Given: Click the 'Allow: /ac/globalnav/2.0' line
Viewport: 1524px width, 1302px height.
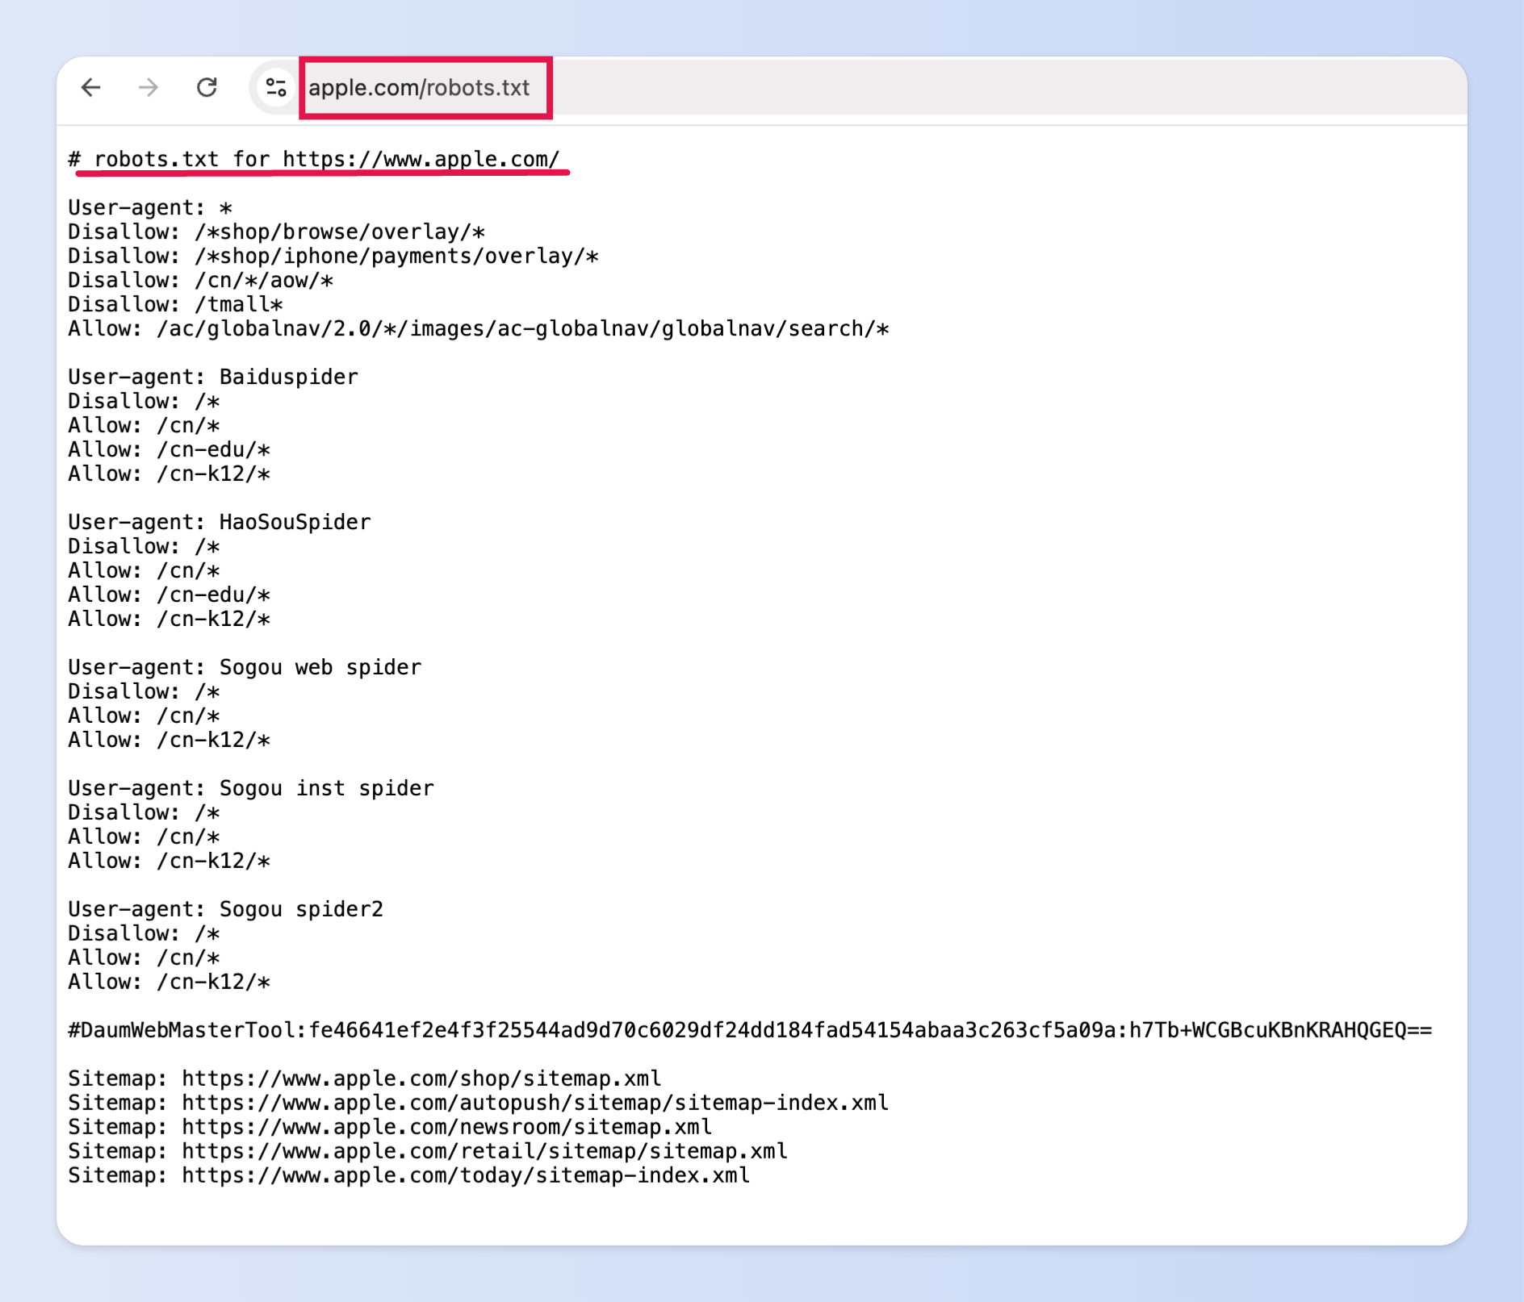Looking at the screenshot, I should click(479, 329).
